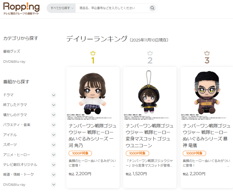Click the 1000P対象 badge on mascot item

tap(137, 153)
